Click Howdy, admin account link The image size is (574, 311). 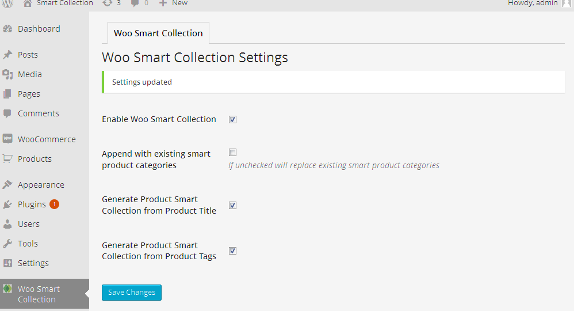pyautogui.click(x=533, y=3)
